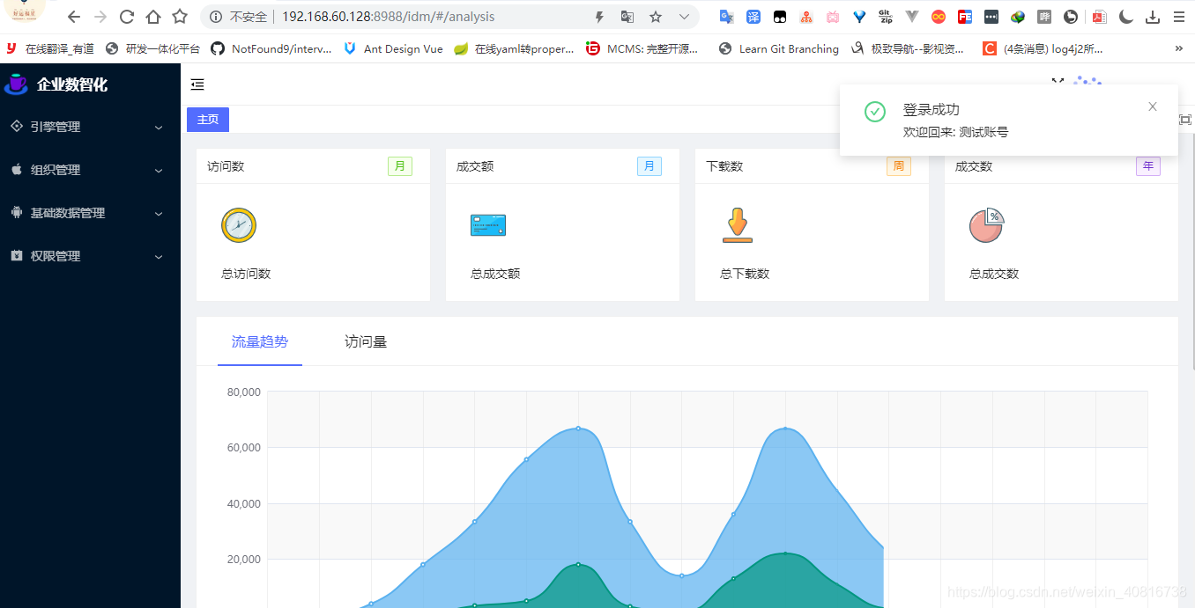Click the GitZip extension icon
The width and height of the screenshot is (1195, 608).
pos(886,17)
